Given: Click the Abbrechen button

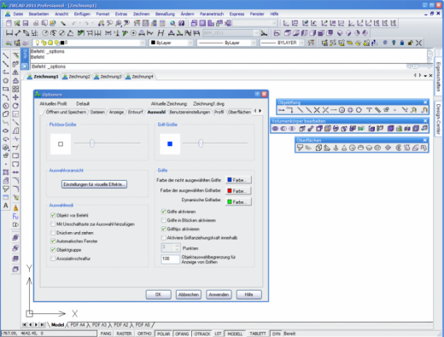Looking at the screenshot, I should click(189, 294).
